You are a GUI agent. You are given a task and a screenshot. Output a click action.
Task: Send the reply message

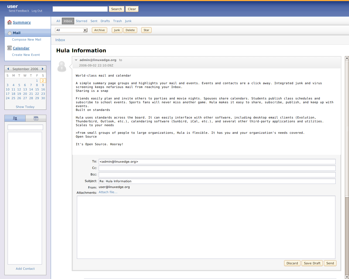[x=330, y=263]
